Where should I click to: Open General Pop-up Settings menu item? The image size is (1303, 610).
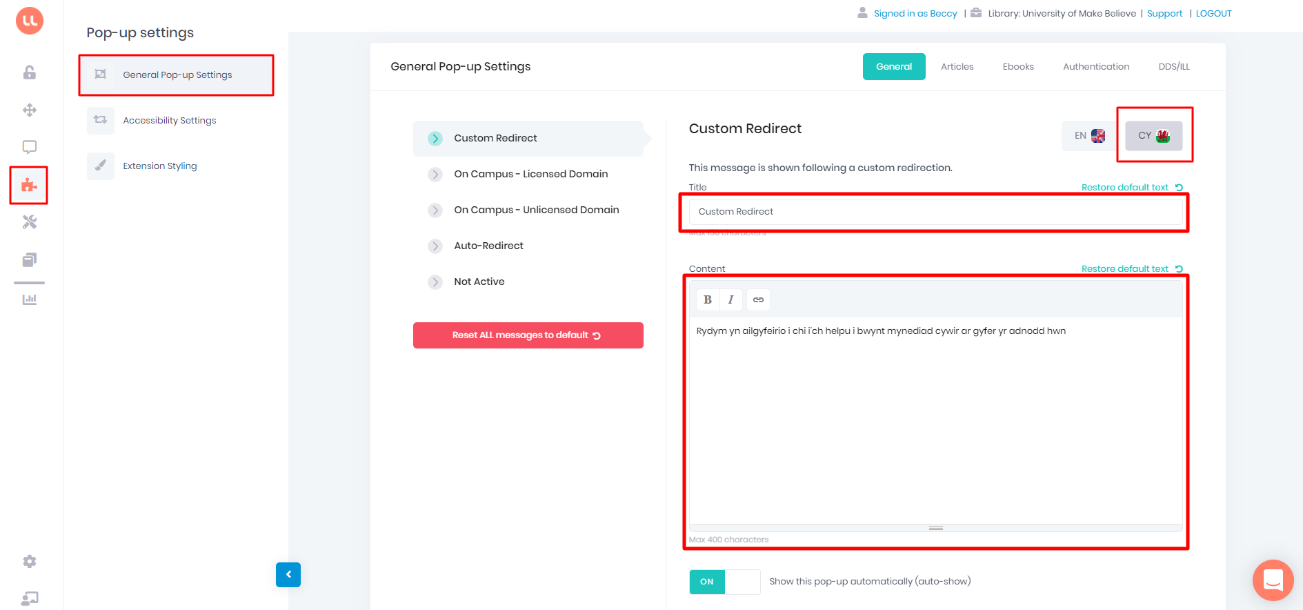point(177,75)
